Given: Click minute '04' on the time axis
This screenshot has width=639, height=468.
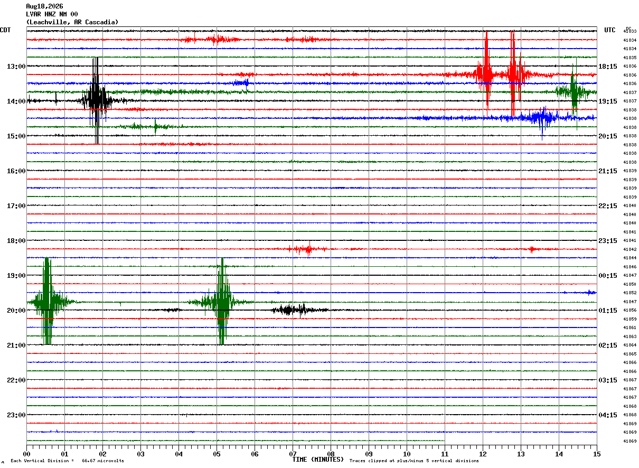Looking at the screenshot, I should click(178, 454).
